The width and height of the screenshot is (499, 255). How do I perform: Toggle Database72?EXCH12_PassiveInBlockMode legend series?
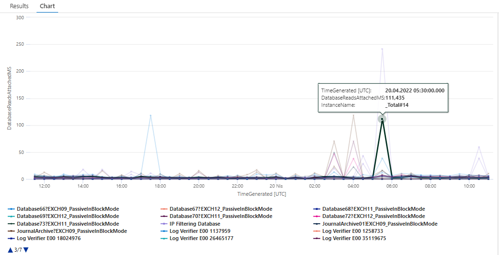(x=369, y=216)
